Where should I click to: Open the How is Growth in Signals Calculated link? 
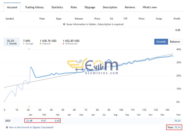(x=31, y=127)
